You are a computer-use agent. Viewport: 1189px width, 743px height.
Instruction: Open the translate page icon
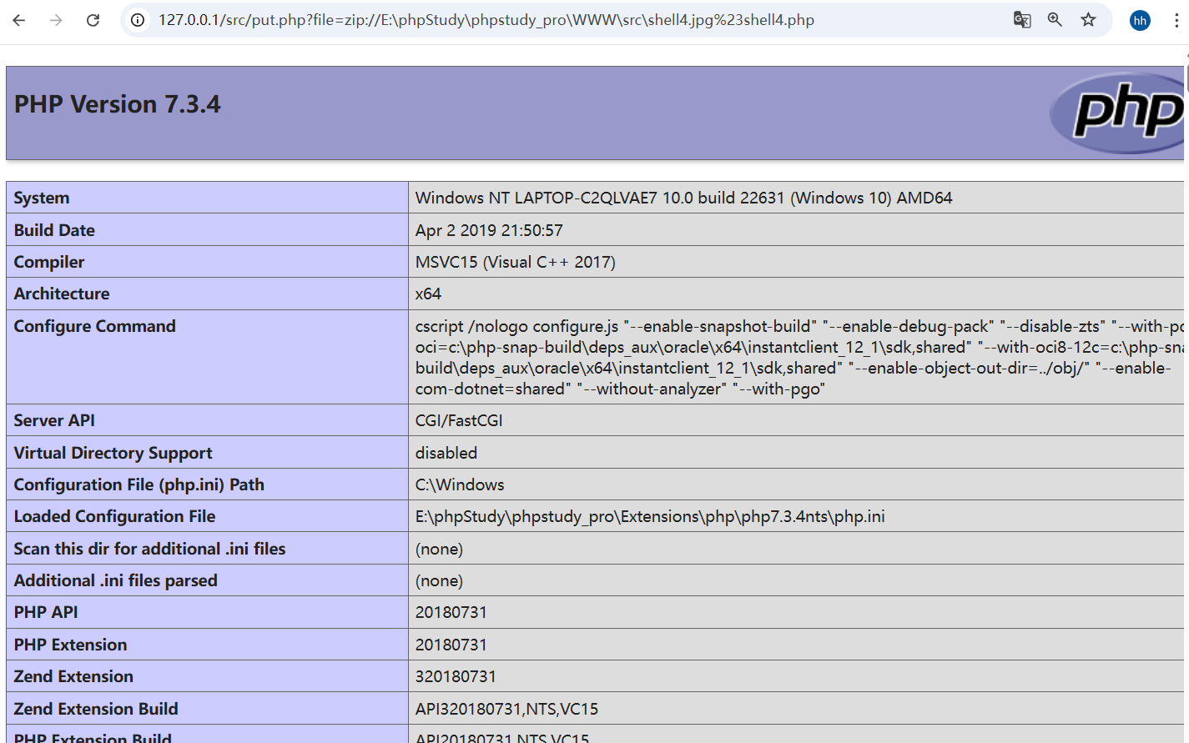pos(1022,20)
